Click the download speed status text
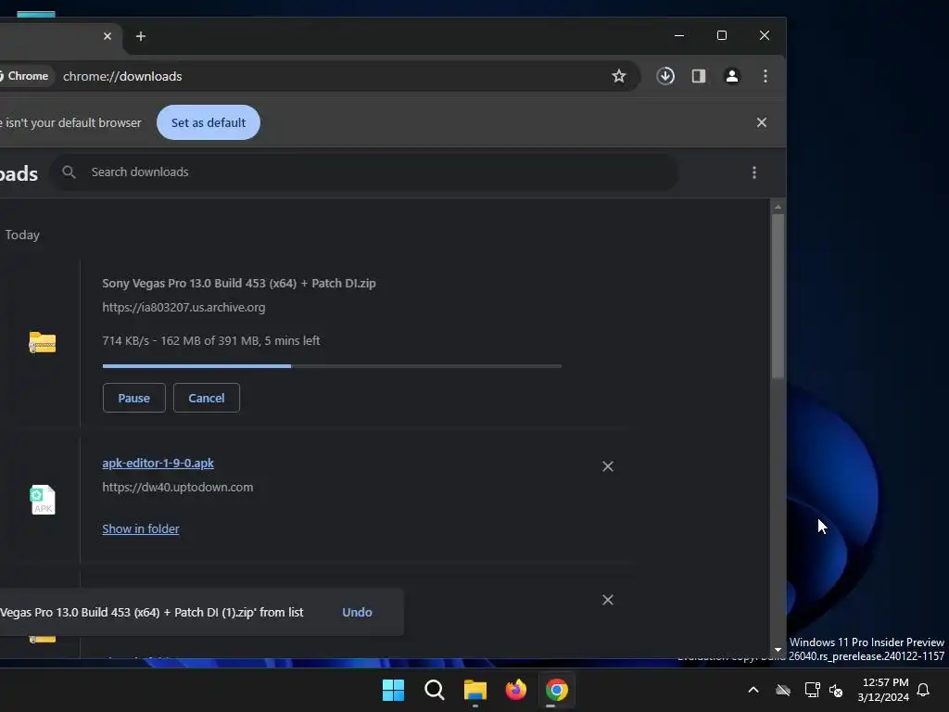Viewport: 949px width, 712px height. click(x=210, y=340)
